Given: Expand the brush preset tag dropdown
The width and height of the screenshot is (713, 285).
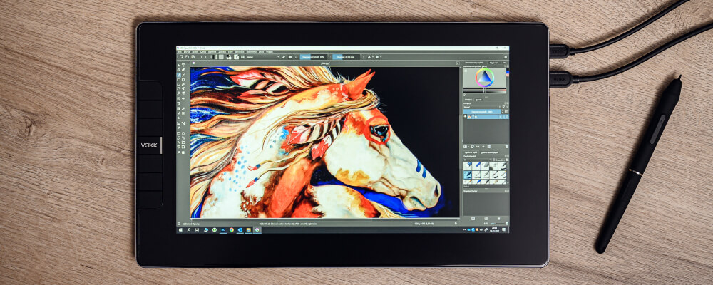Looking at the screenshot, I should (x=478, y=160).
